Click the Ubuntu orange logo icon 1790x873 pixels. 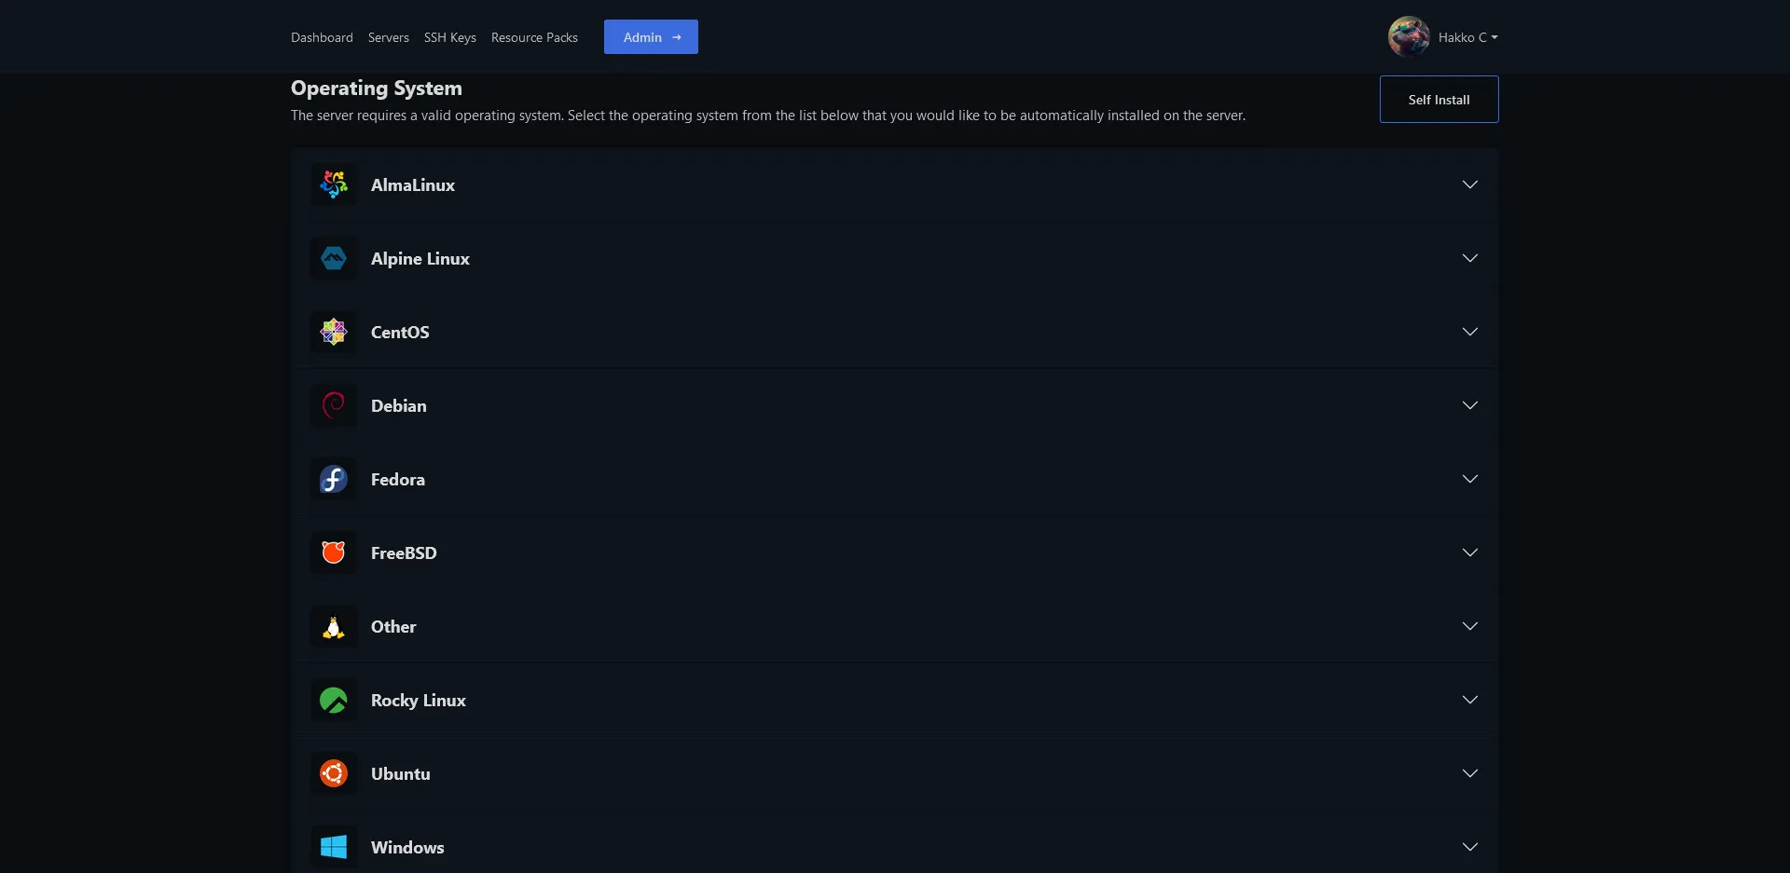click(x=334, y=773)
